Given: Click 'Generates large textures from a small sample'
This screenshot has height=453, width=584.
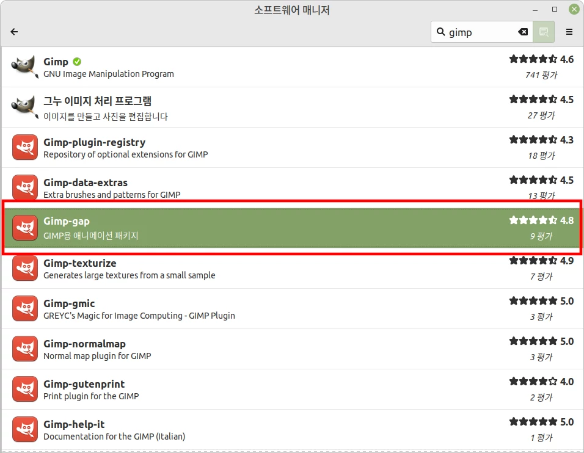Looking at the screenshot, I should (130, 275).
